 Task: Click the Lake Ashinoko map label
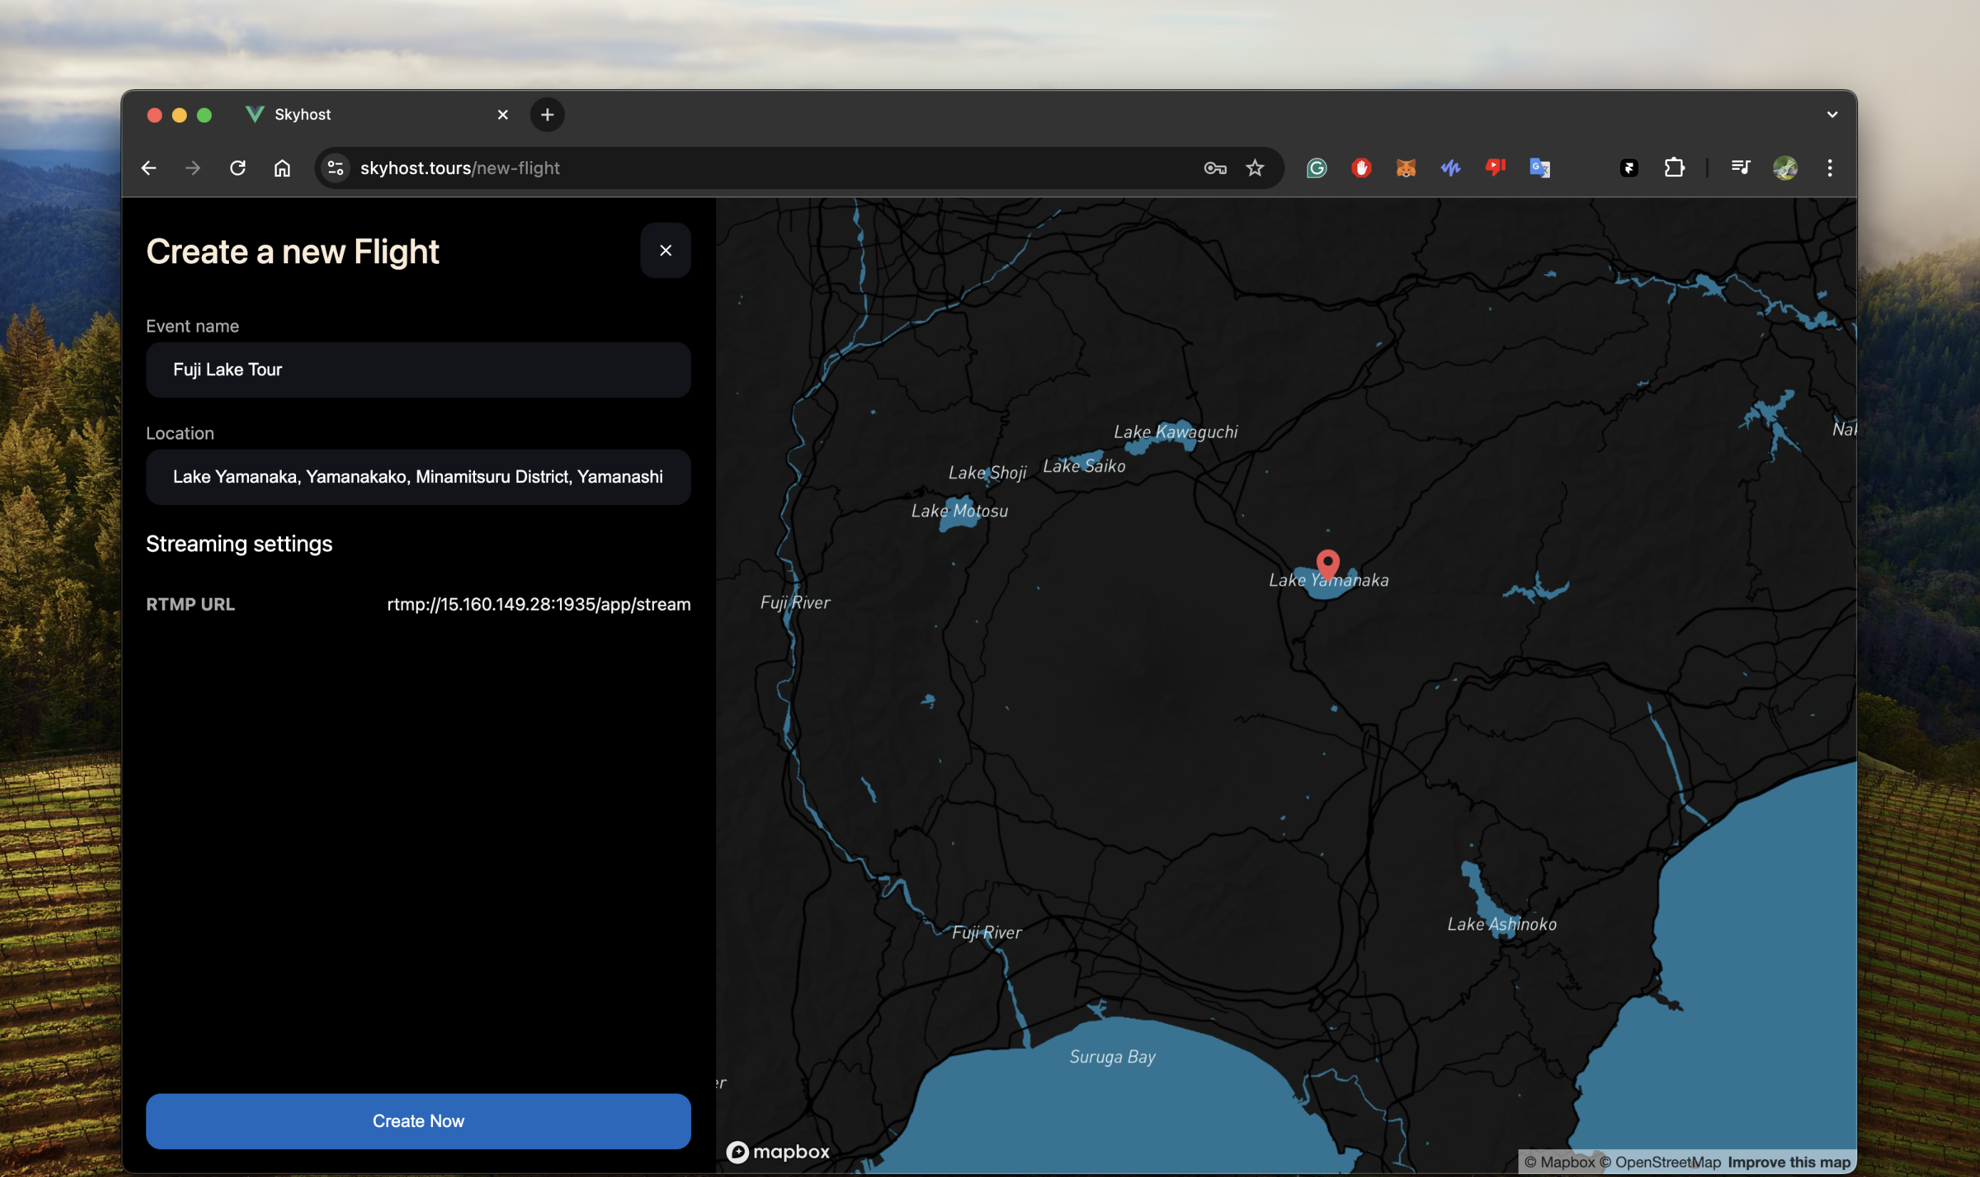pyautogui.click(x=1501, y=924)
